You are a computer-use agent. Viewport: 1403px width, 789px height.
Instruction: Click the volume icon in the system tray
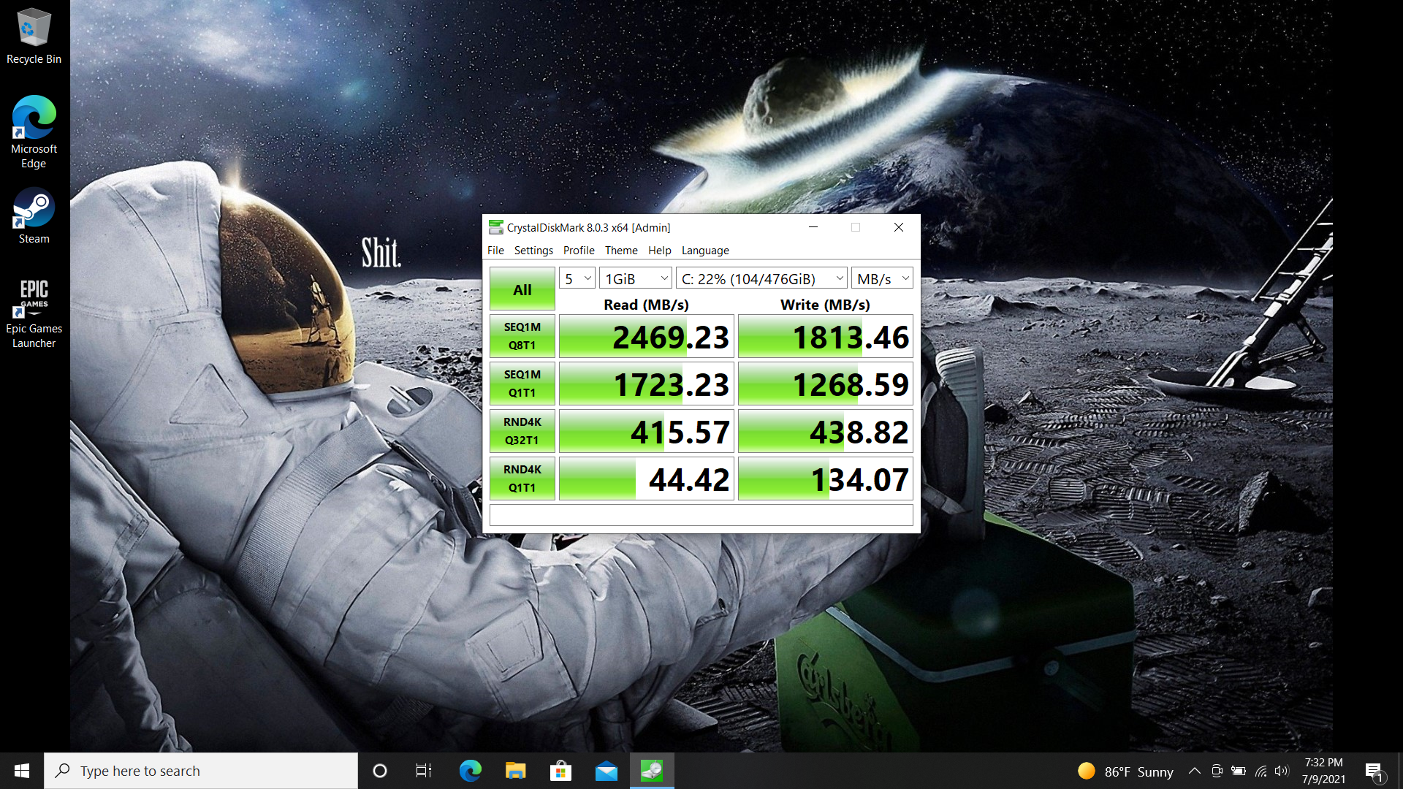(1282, 771)
